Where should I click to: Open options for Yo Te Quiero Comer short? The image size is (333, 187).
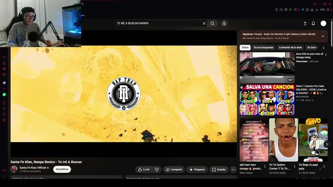pos(294,166)
